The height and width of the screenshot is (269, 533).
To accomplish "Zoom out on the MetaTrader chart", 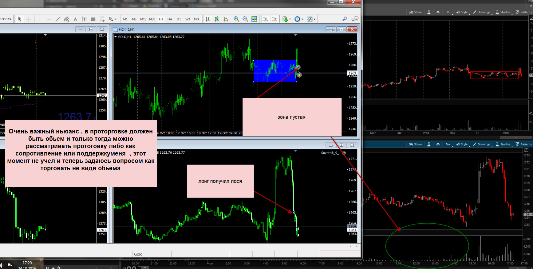I will coord(245,19).
